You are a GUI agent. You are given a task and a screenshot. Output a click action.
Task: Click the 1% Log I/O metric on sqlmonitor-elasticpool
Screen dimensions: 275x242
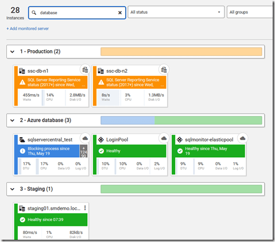click(x=238, y=166)
